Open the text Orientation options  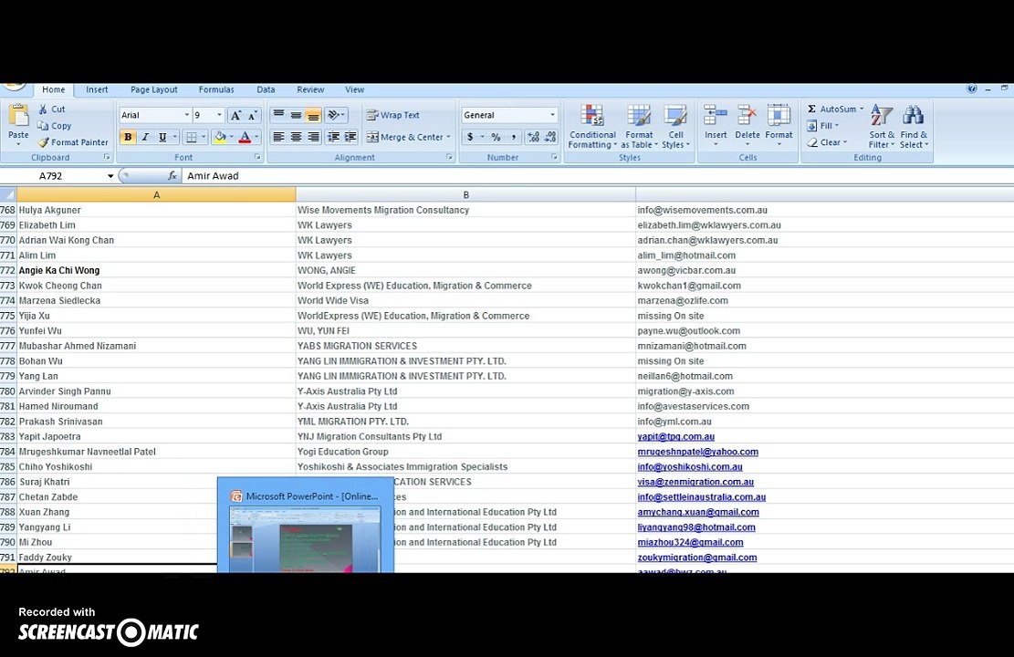point(336,115)
